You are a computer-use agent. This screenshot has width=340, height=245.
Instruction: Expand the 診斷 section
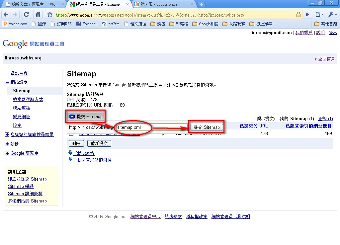pos(7,144)
